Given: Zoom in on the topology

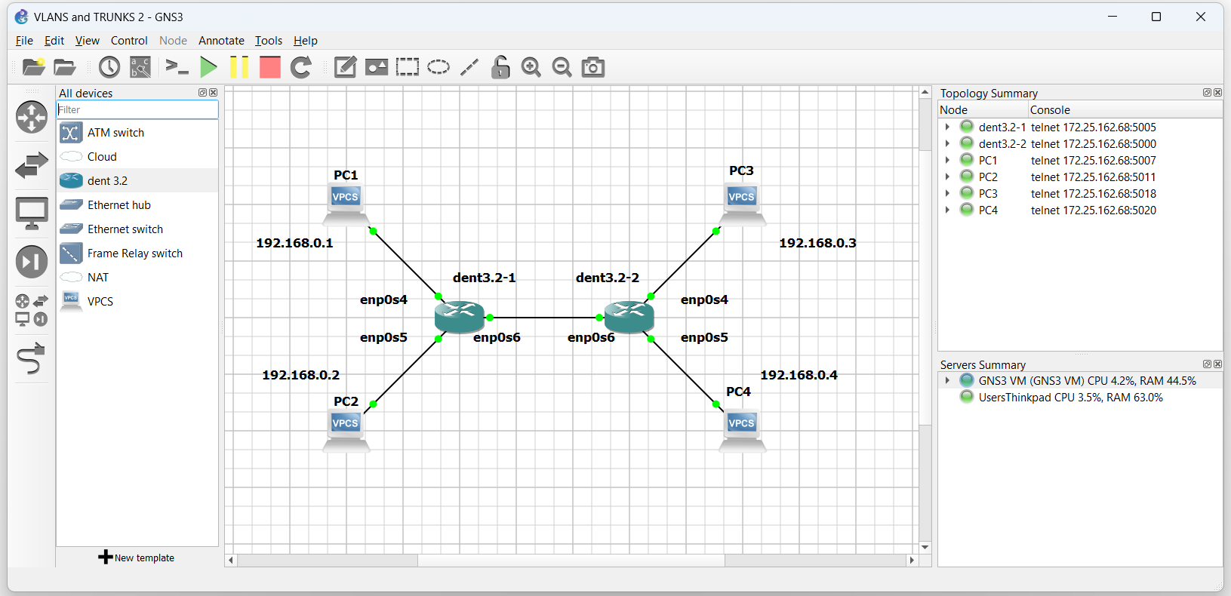Looking at the screenshot, I should [531, 67].
